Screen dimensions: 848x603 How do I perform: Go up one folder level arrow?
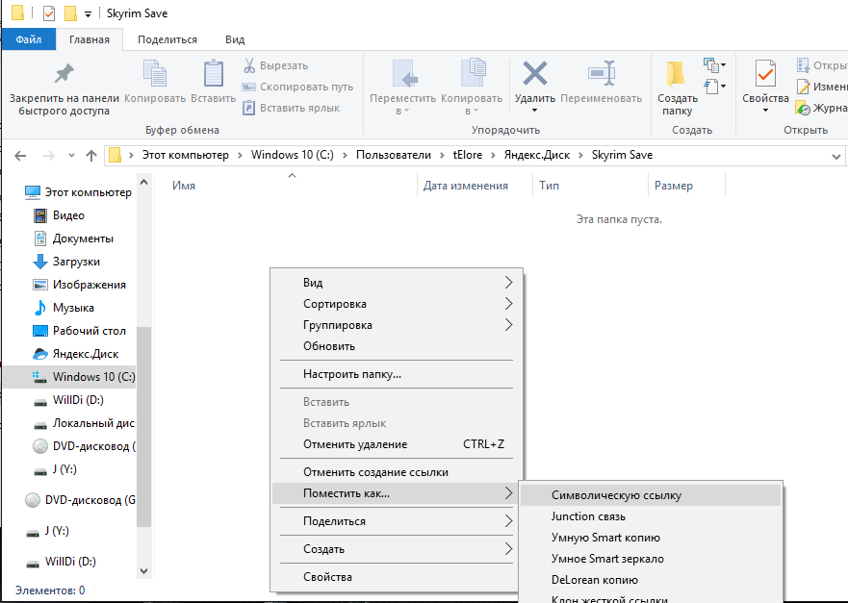point(91,156)
